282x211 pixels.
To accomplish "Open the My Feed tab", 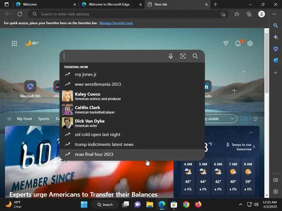I will point(24,119).
